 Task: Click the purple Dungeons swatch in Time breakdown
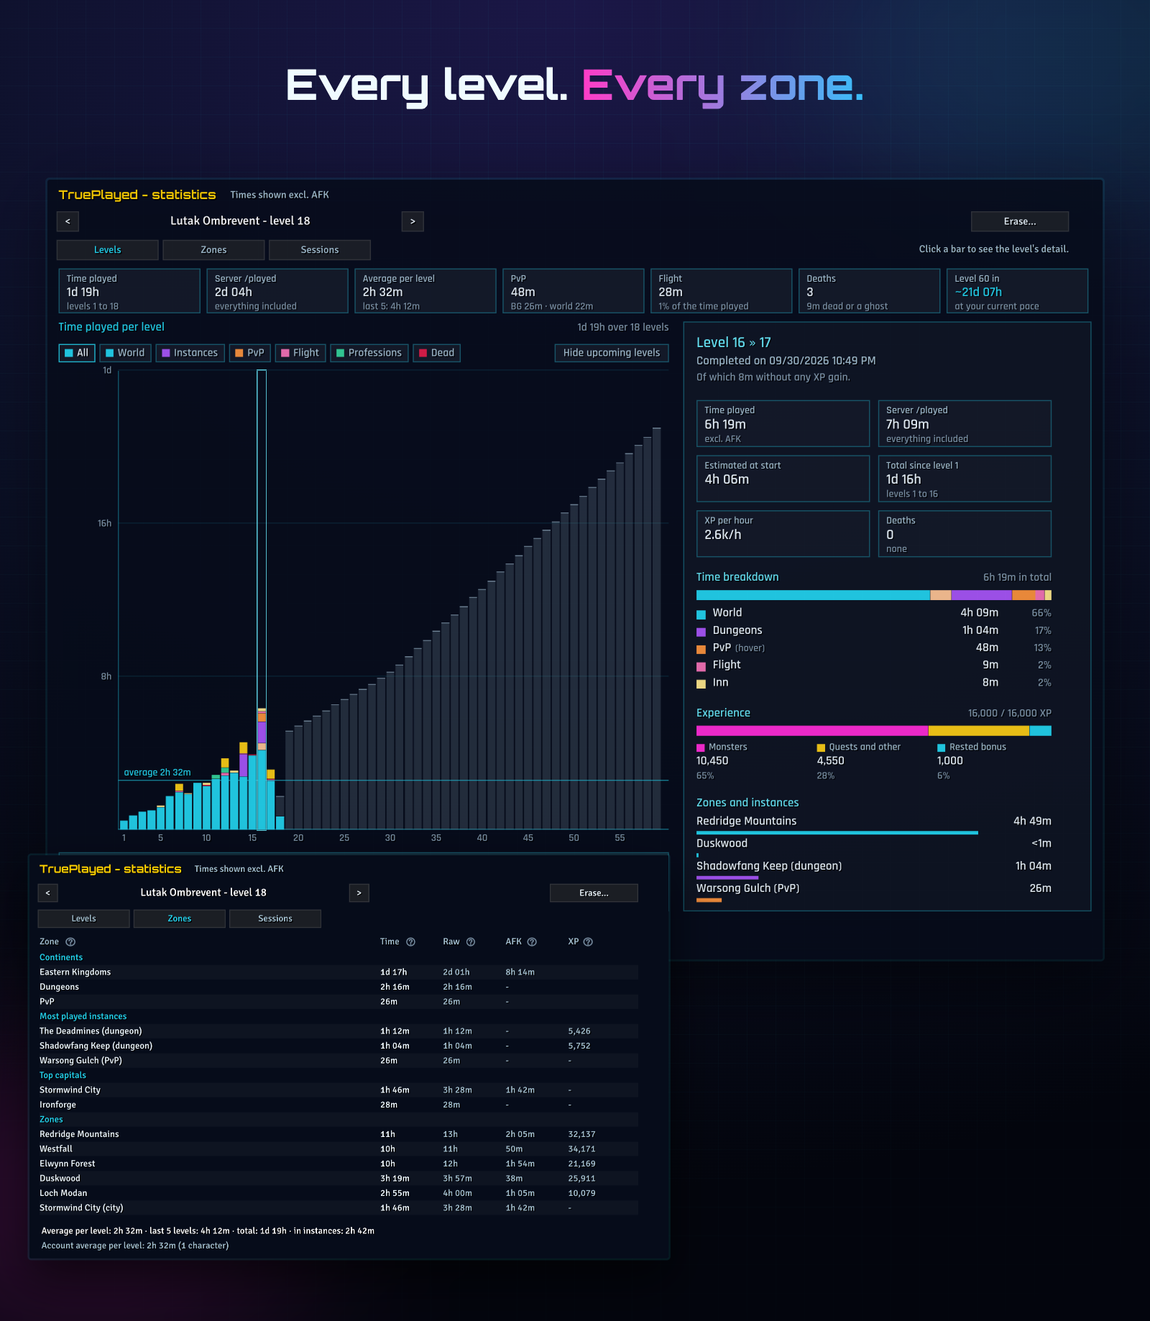click(x=701, y=632)
